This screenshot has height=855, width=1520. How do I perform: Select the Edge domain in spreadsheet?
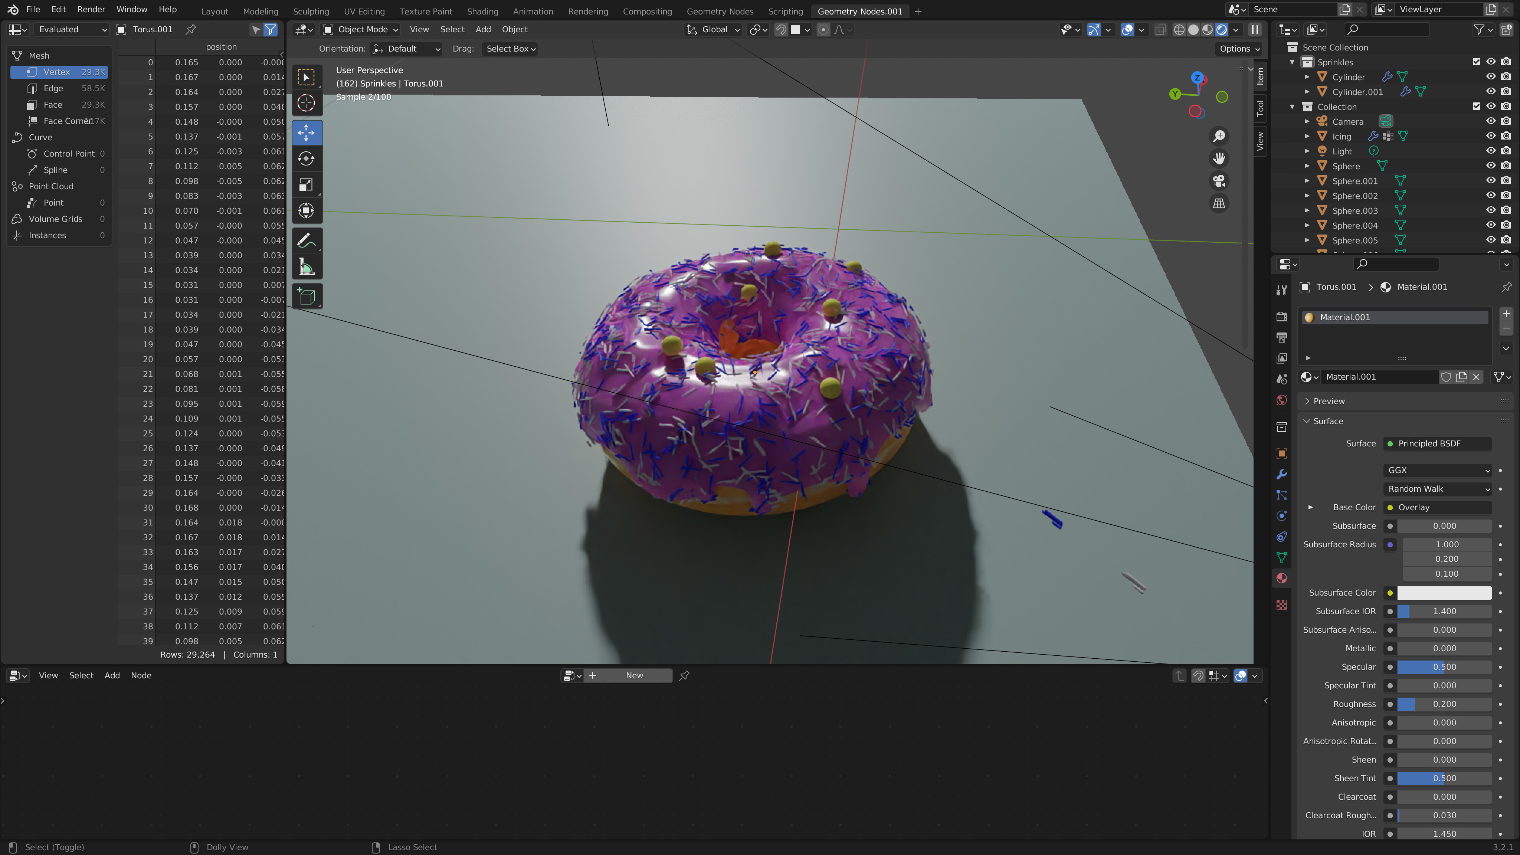(53, 89)
